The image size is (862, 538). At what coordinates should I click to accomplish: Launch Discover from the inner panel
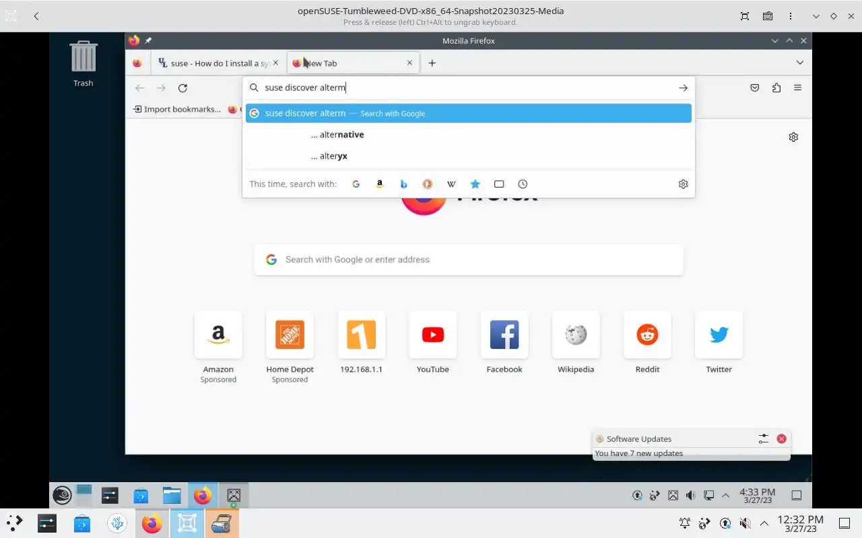click(141, 496)
